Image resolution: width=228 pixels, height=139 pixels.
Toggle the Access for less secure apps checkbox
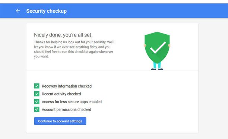point(37,101)
